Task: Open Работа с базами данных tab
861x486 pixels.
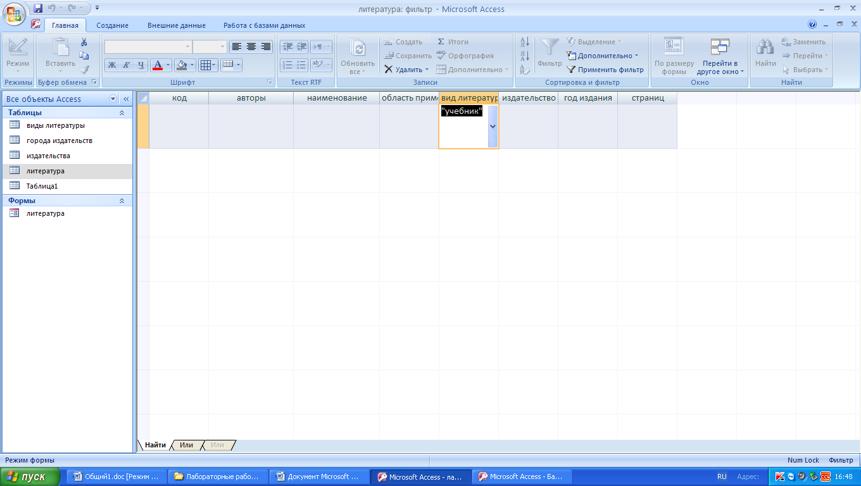Action: point(264,25)
